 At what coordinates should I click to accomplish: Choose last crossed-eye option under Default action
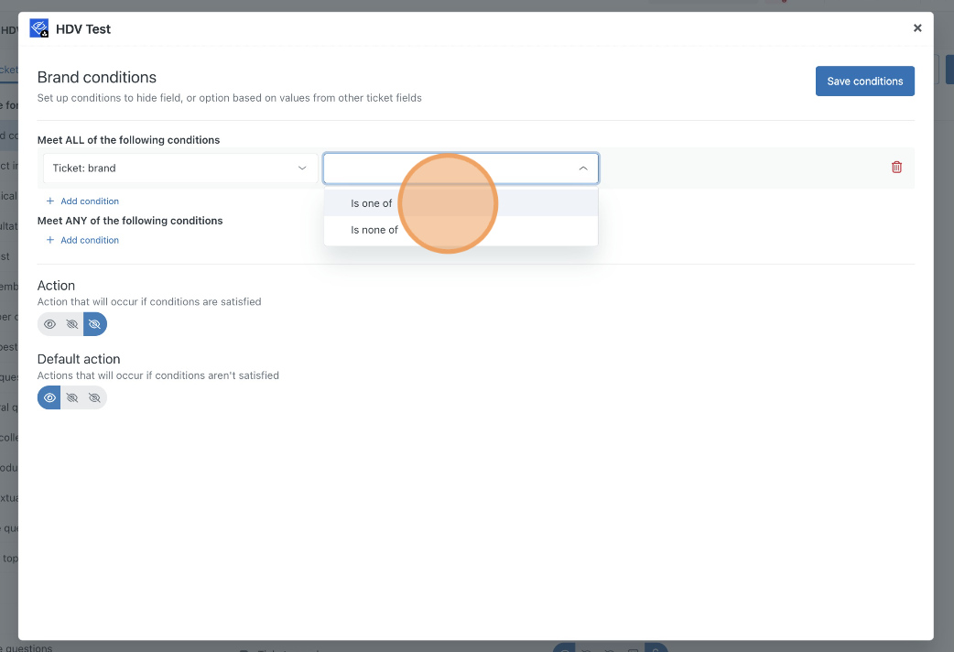pos(94,397)
